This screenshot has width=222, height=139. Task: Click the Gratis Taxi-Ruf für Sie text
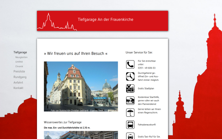click(x=149, y=137)
